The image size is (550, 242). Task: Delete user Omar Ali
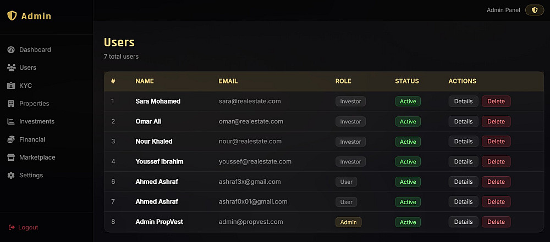(496, 121)
